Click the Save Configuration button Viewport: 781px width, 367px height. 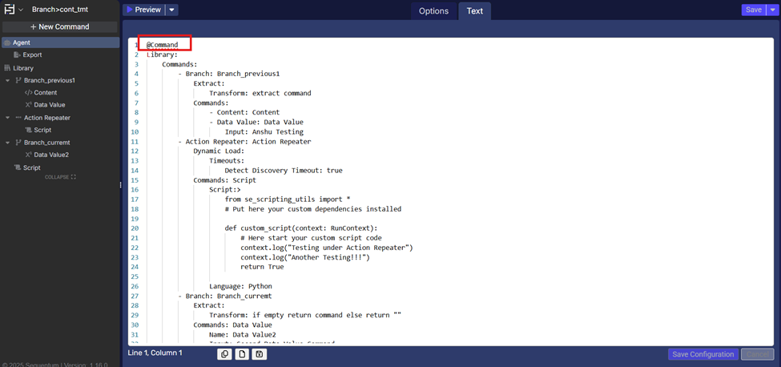tap(703, 354)
